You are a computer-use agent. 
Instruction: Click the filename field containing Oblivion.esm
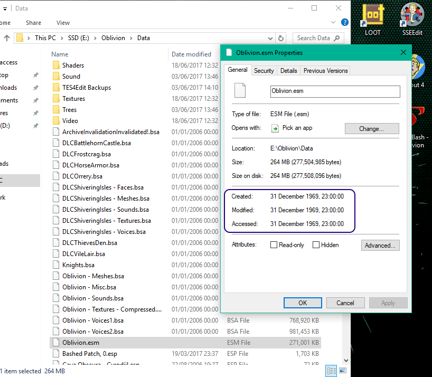(x=335, y=91)
